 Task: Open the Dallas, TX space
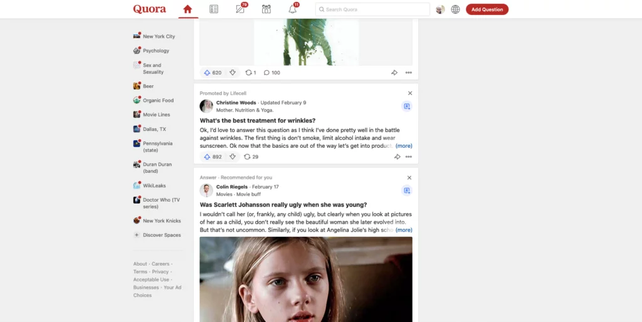150,129
